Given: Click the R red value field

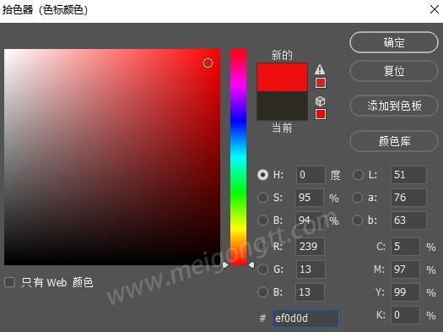Looking at the screenshot, I should point(310,247).
